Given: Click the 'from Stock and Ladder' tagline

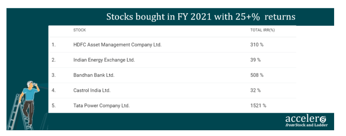Looking at the screenshot, I should (306, 125).
